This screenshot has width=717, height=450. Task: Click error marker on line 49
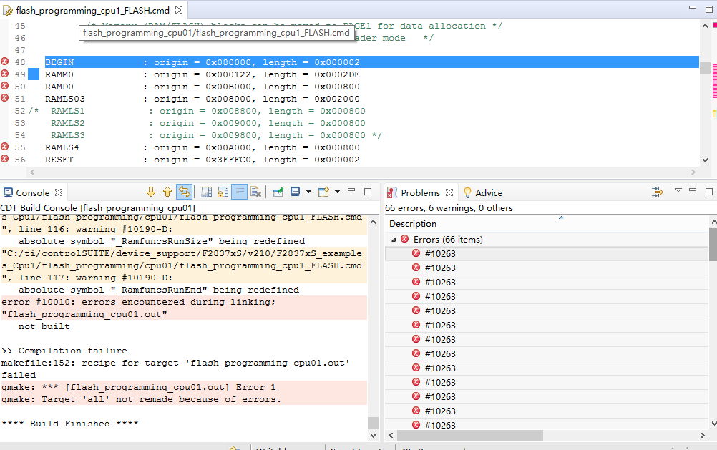[4, 74]
